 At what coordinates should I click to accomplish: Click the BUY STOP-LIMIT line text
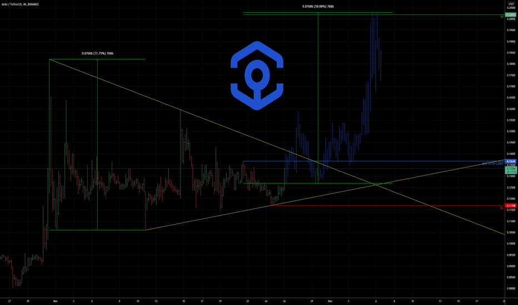[x=492, y=164]
